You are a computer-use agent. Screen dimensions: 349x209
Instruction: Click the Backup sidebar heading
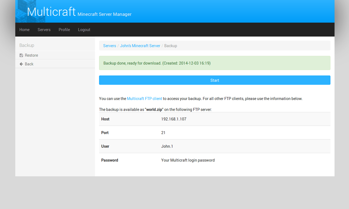click(27, 45)
